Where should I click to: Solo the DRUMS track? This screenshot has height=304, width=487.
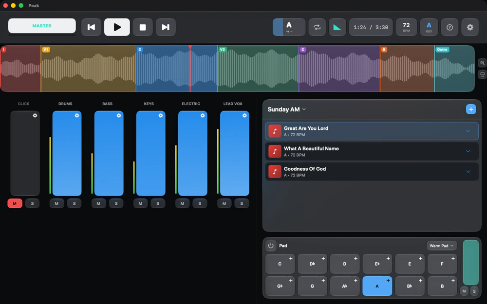point(74,203)
